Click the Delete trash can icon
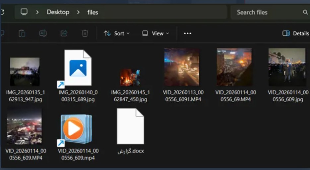Screen dimensions: 310x170 [85, 33]
